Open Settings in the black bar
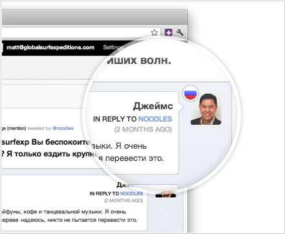 [112, 47]
